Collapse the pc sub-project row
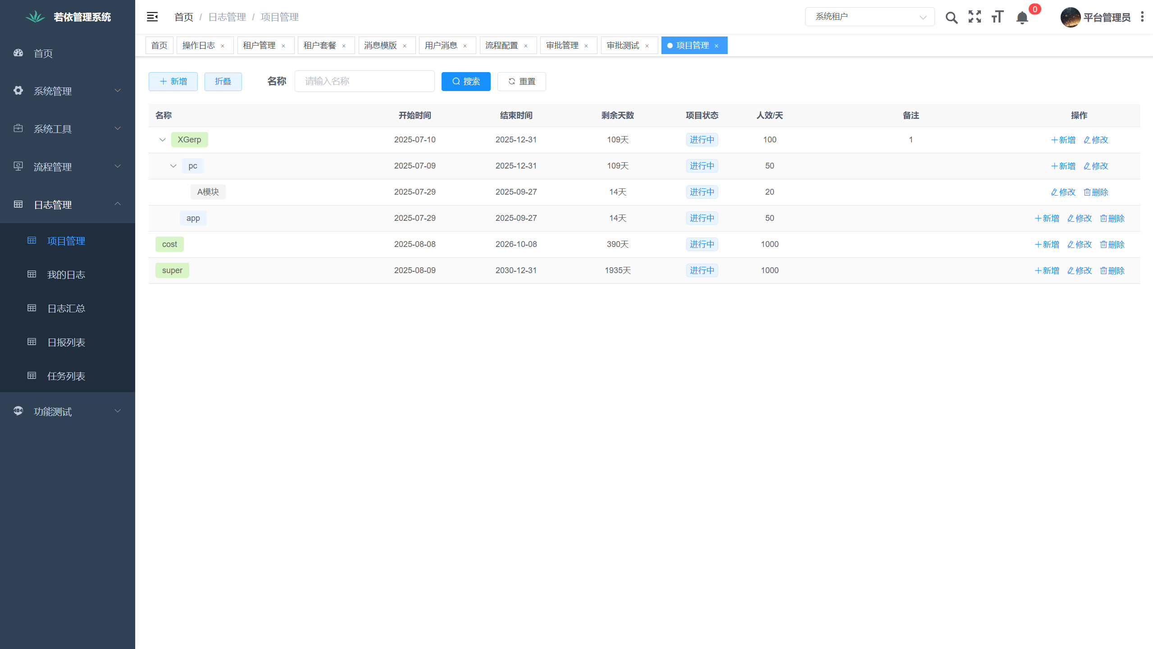The image size is (1153, 649). click(x=173, y=166)
